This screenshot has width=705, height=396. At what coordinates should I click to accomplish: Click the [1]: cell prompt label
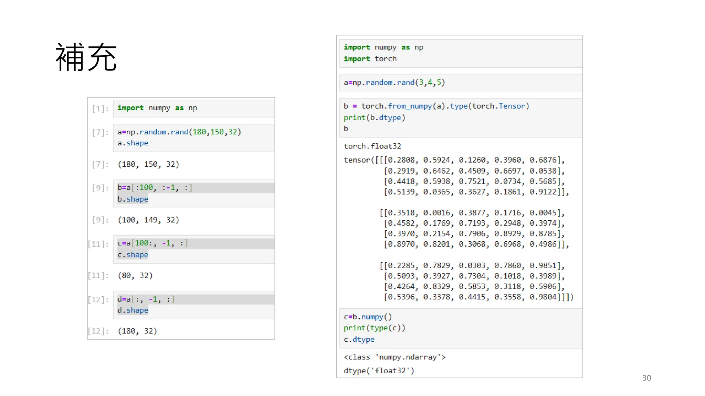[x=100, y=109]
